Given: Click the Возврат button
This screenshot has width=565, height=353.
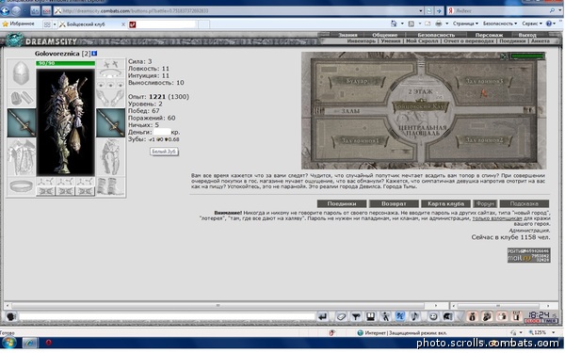Looking at the screenshot, I should (x=394, y=204).
